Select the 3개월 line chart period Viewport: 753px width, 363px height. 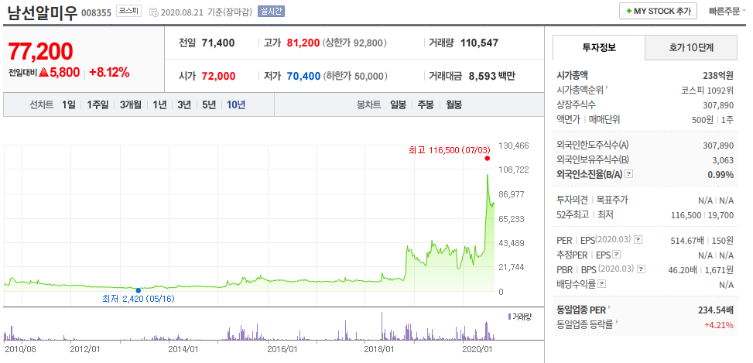(131, 104)
